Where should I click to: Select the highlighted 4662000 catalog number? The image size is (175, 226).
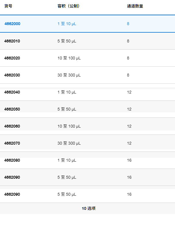(12, 24)
